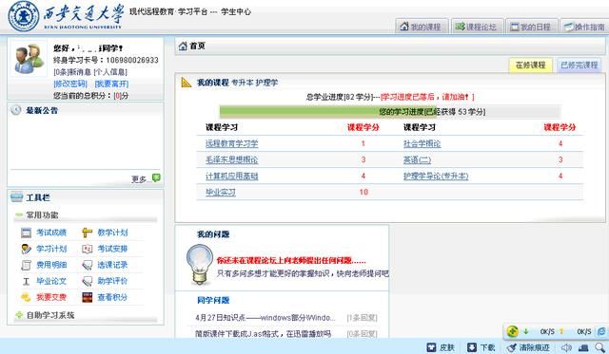
Task: Click the toolbox icon beside 工具栏
Action: click(17, 196)
